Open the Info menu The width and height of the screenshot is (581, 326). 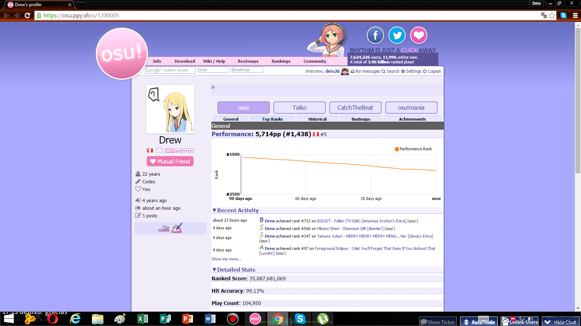point(157,61)
